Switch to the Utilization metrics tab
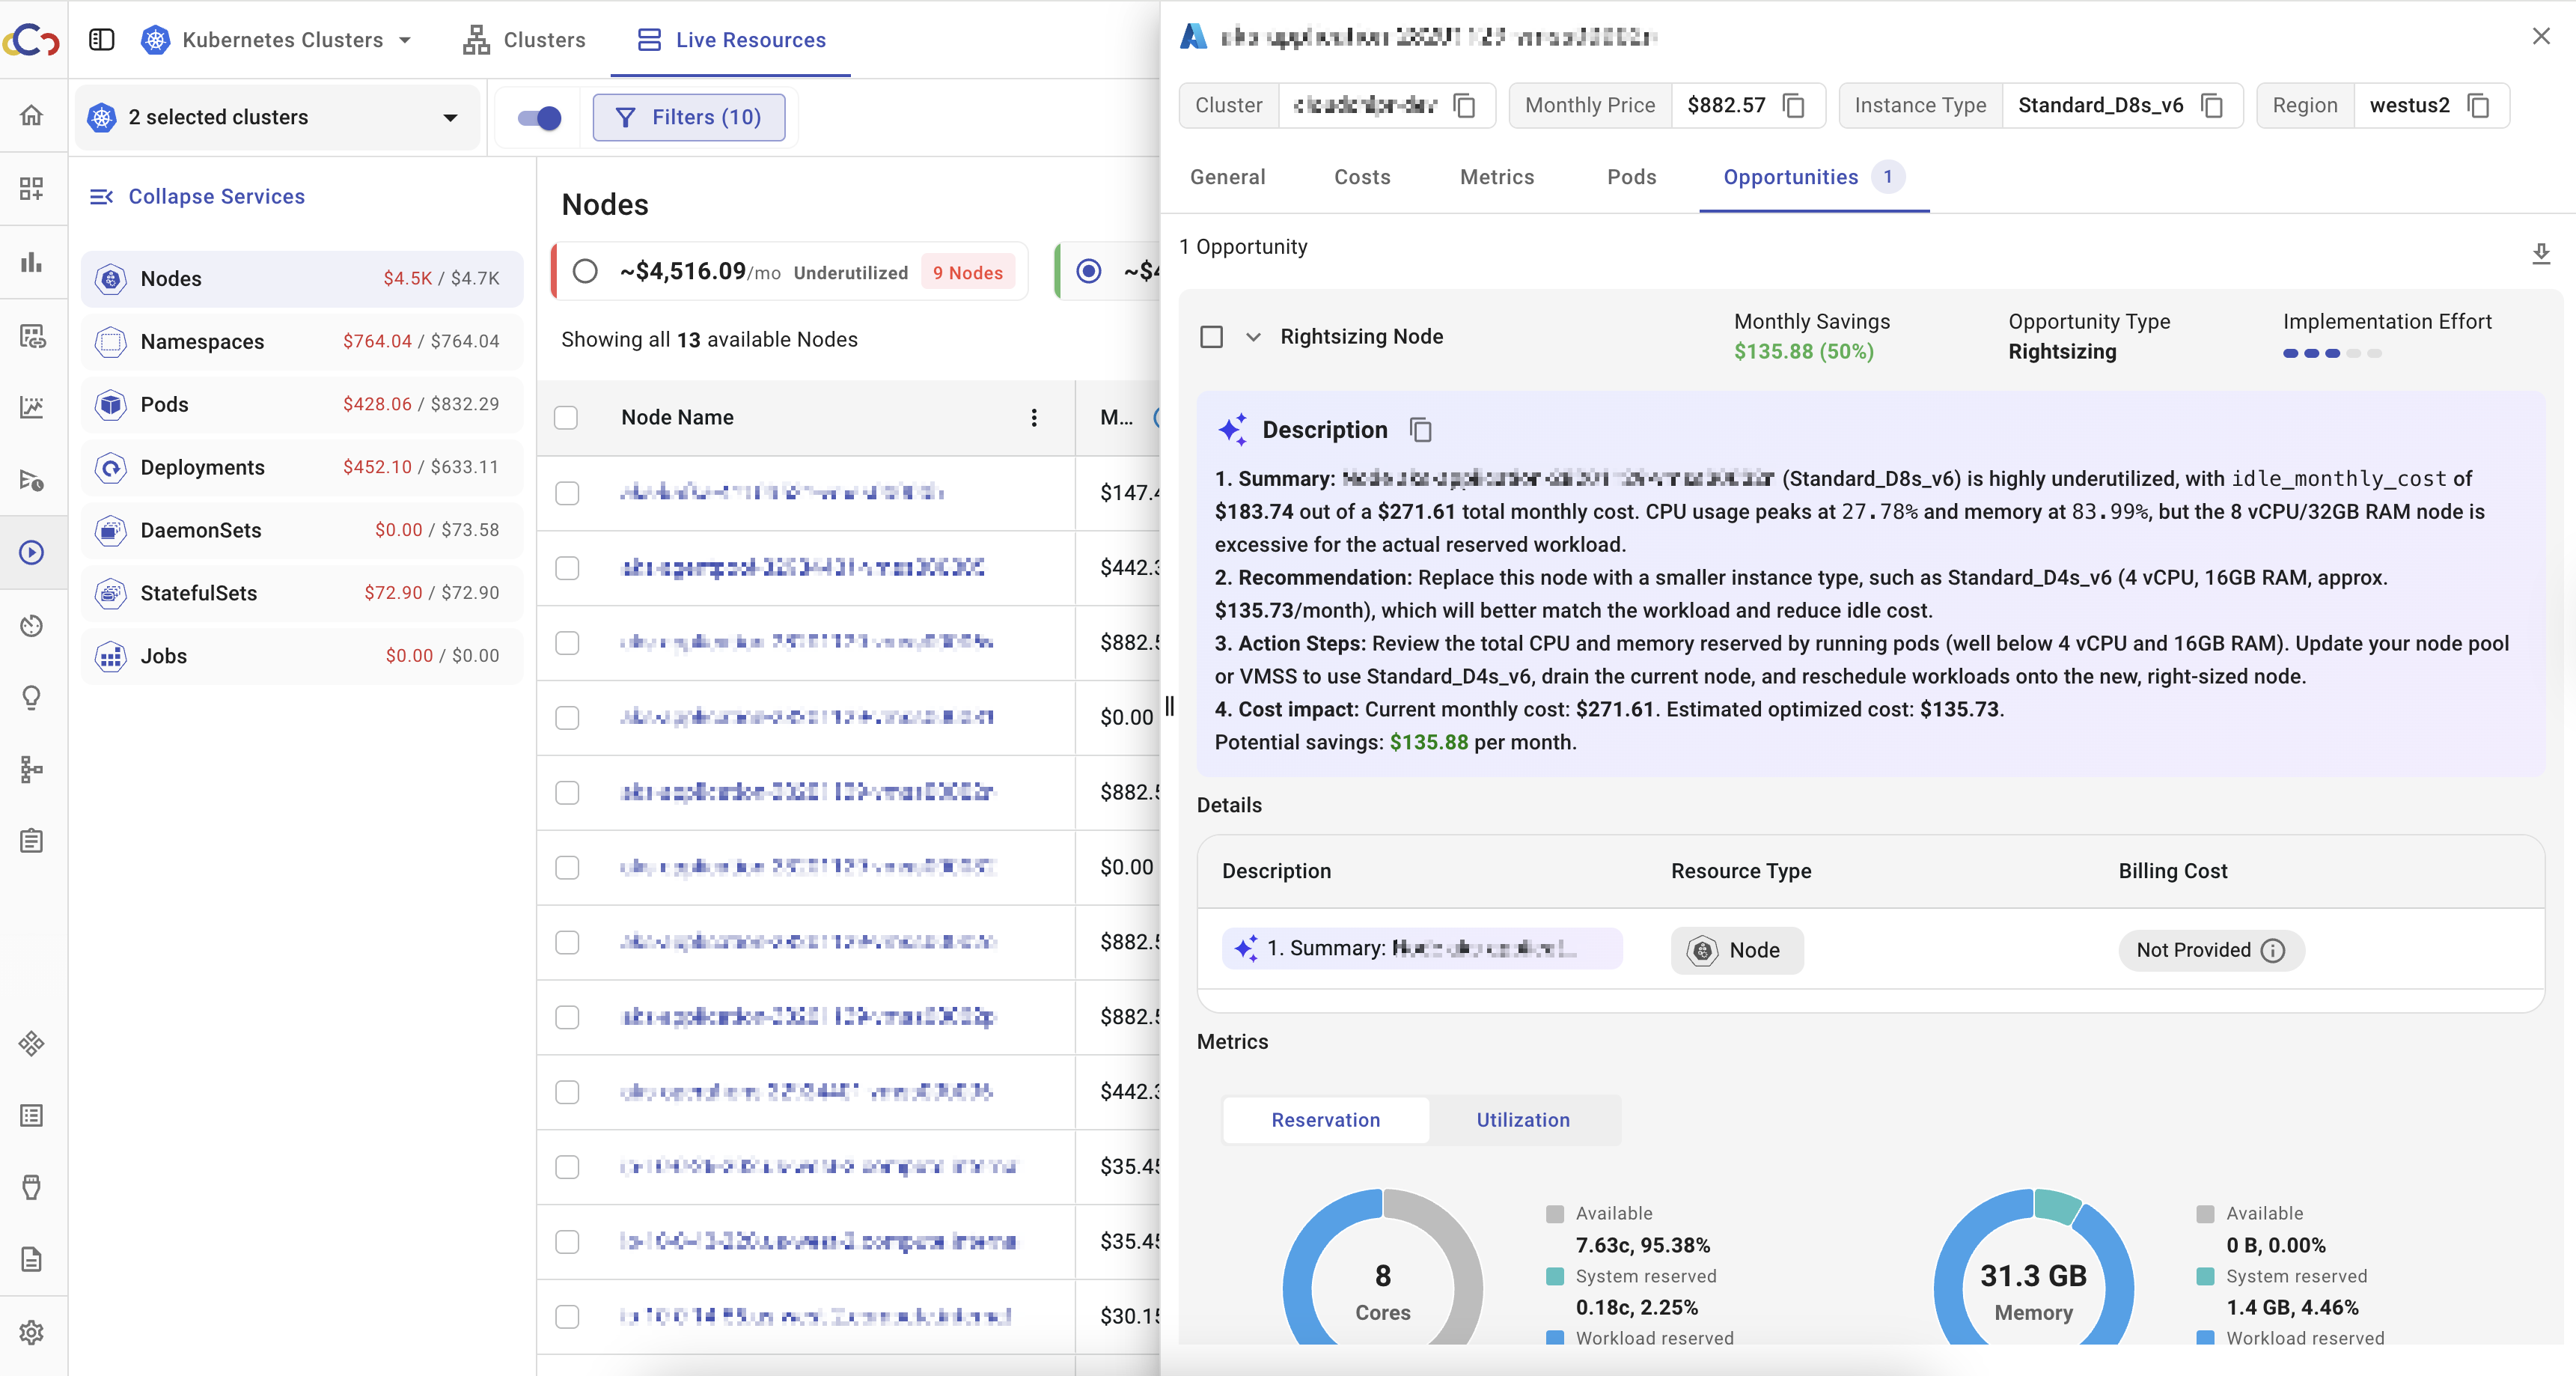The height and width of the screenshot is (1376, 2576). tap(1522, 1120)
